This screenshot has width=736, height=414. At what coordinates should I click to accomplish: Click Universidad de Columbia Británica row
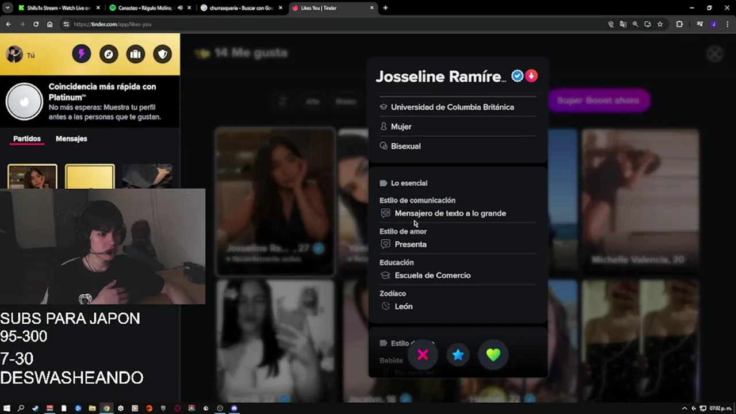coord(458,107)
